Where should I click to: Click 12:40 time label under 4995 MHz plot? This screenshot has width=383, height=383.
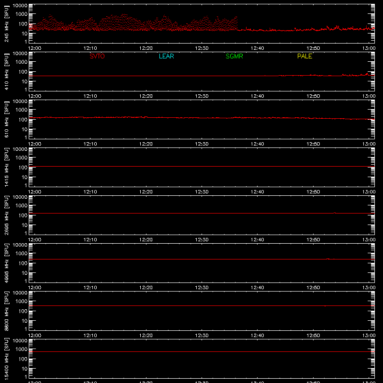point(258,288)
